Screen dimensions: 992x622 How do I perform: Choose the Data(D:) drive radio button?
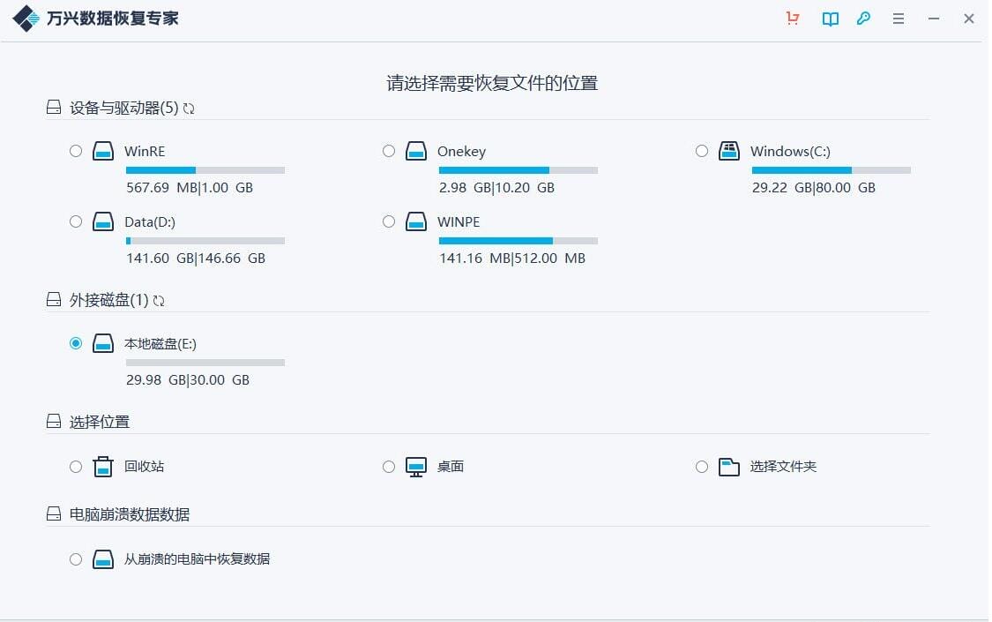pos(76,221)
